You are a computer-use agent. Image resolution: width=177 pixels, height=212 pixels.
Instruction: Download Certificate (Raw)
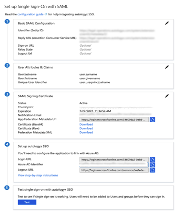(x=86, y=128)
